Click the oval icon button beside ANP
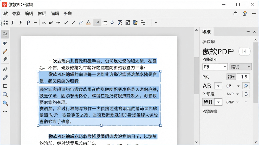 (246, 94)
